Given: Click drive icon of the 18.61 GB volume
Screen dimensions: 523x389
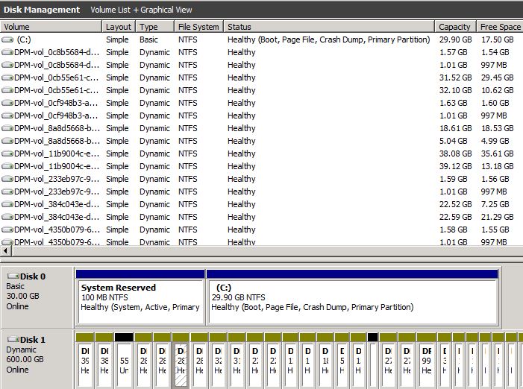Looking at the screenshot, I should [x=7, y=128].
